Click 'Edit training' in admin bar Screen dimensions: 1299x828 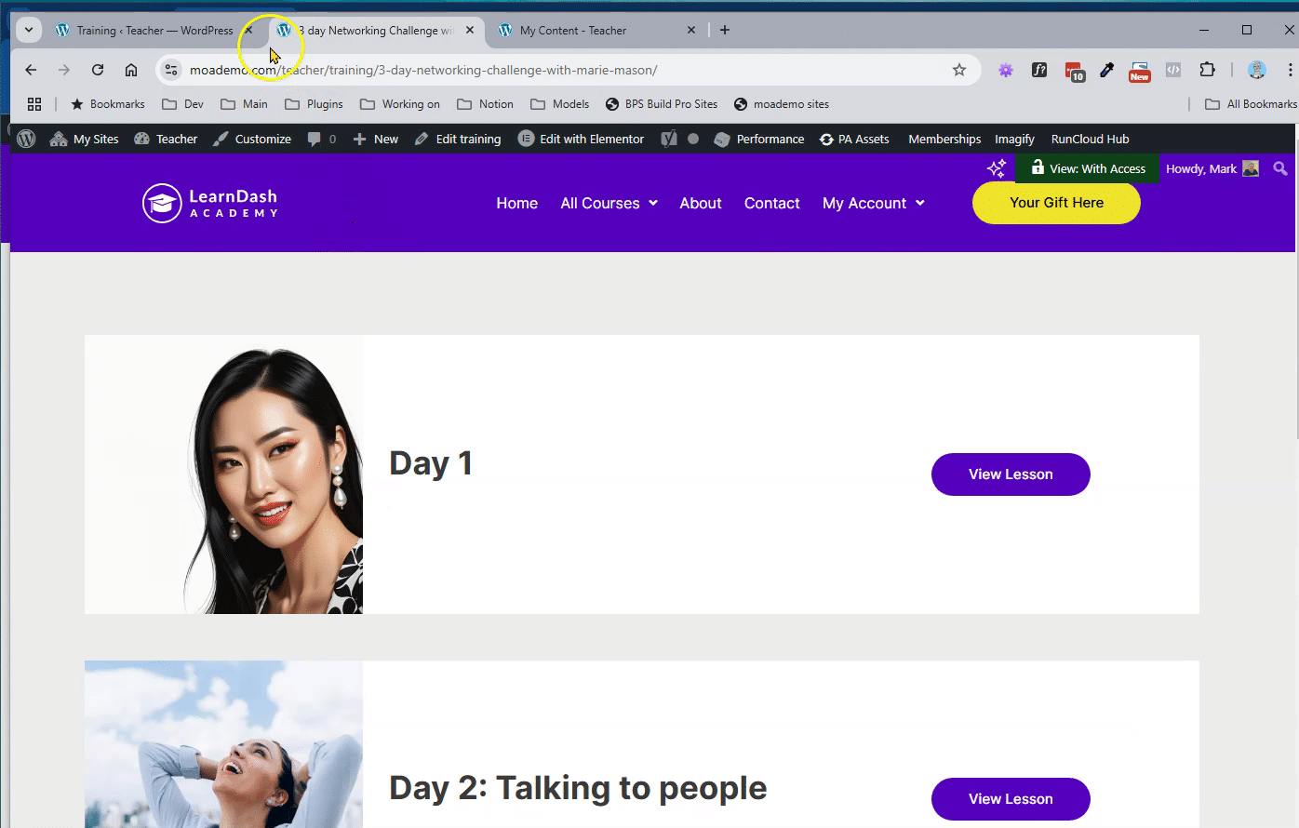458,139
